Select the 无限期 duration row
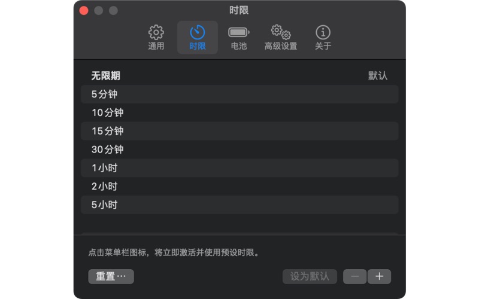Viewport: 479px width, 299px height. (x=239, y=76)
